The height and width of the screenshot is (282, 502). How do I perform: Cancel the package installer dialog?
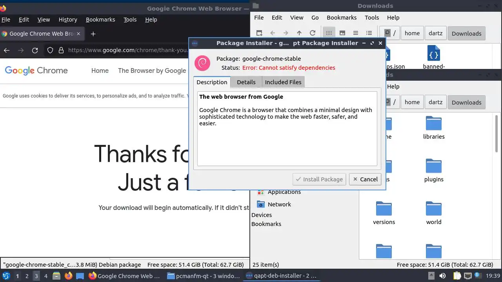pos(365,179)
